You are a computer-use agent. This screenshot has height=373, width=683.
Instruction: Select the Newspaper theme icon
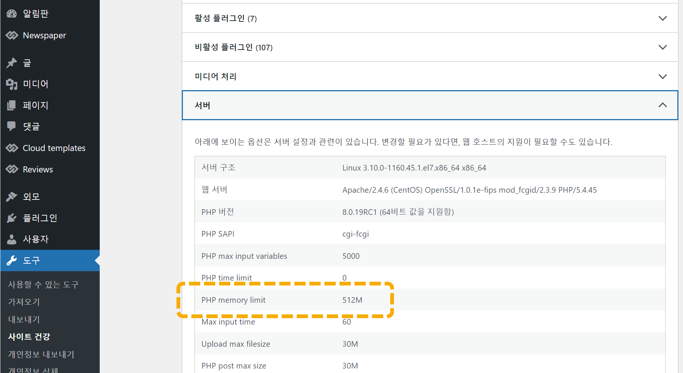click(x=11, y=35)
